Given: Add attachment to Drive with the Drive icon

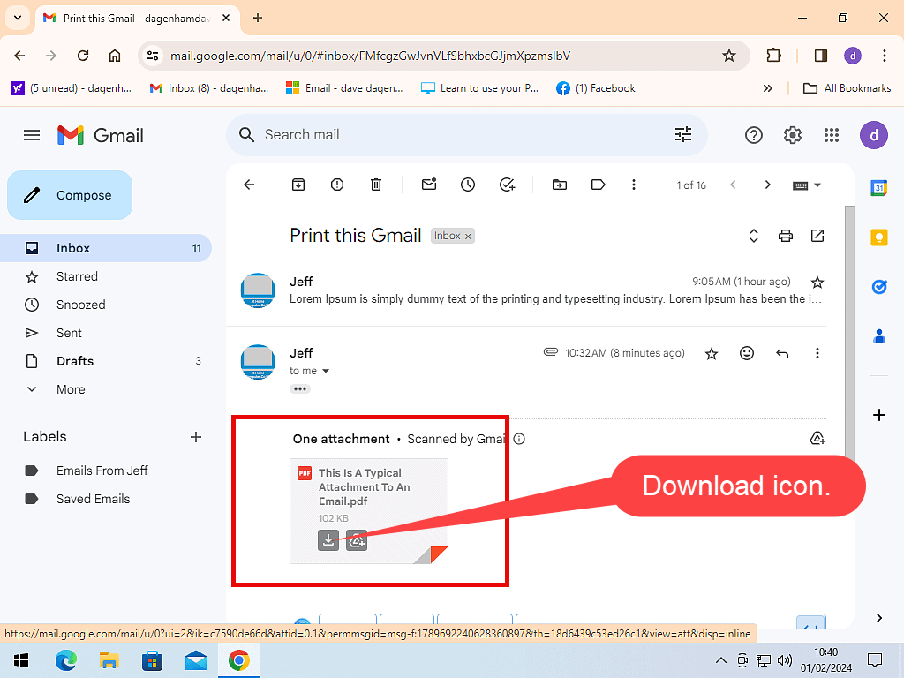Looking at the screenshot, I should pyautogui.click(x=356, y=540).
